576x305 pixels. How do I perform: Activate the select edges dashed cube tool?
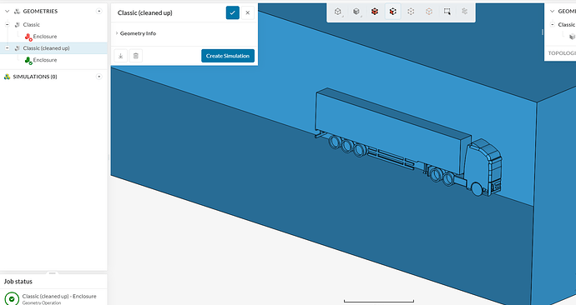point(411,12)
